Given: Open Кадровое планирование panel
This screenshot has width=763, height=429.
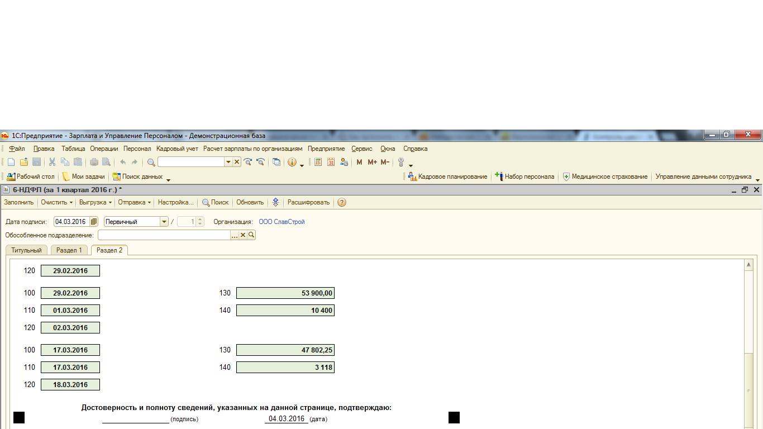Looking at the screenshot, I should [x=448, y=177].
